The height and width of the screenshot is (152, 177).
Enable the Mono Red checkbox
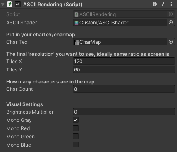(76, 128)
